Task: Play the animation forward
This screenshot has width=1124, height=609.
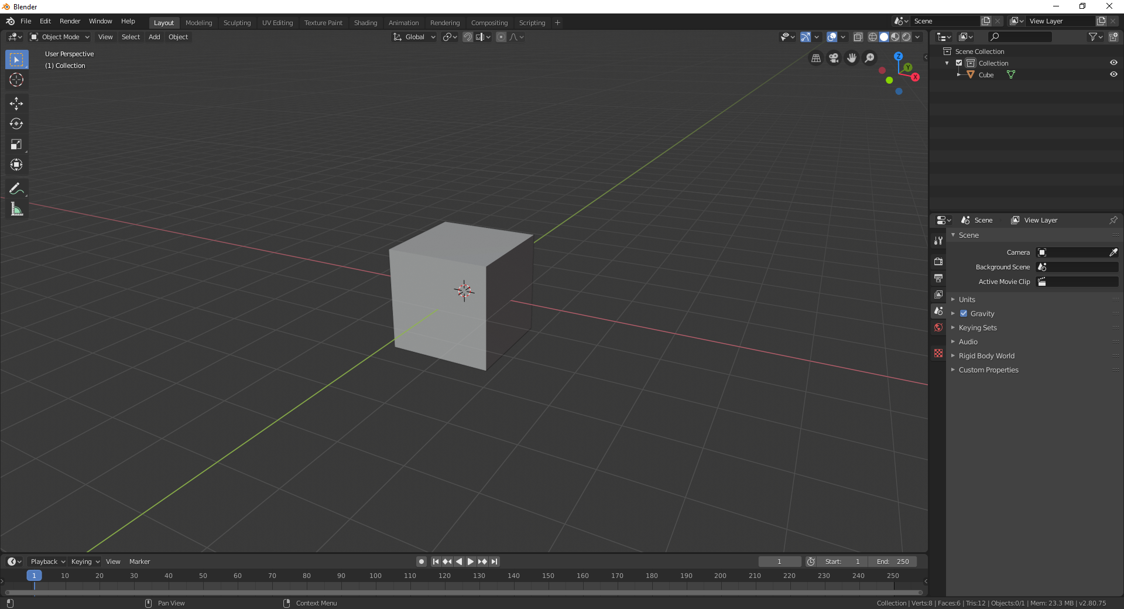Action: pos(471,562)
